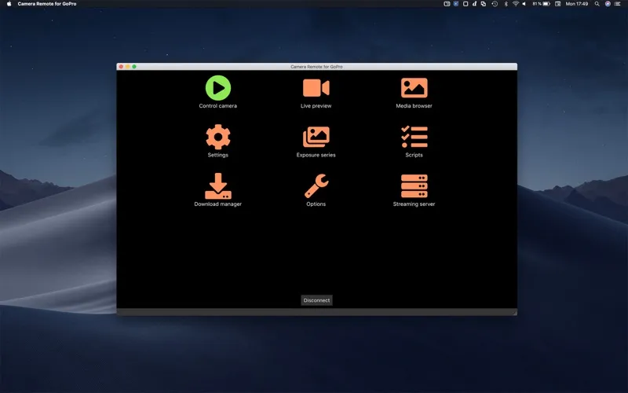Open the Options wrench icon
The image size is (628, 393).
[316, 186]
